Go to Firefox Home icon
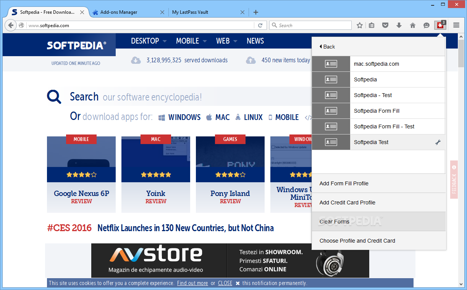467x290 pixels. point(413,25)
